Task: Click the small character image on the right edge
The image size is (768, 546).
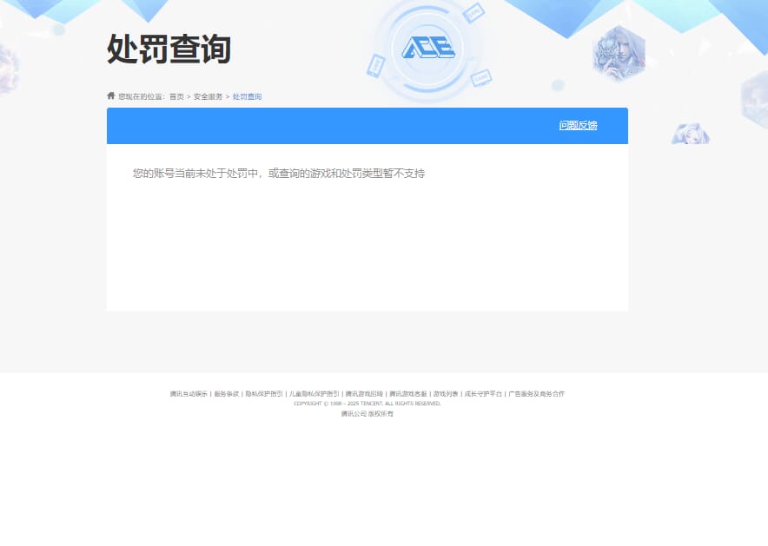Action: (x=689, y=132)
